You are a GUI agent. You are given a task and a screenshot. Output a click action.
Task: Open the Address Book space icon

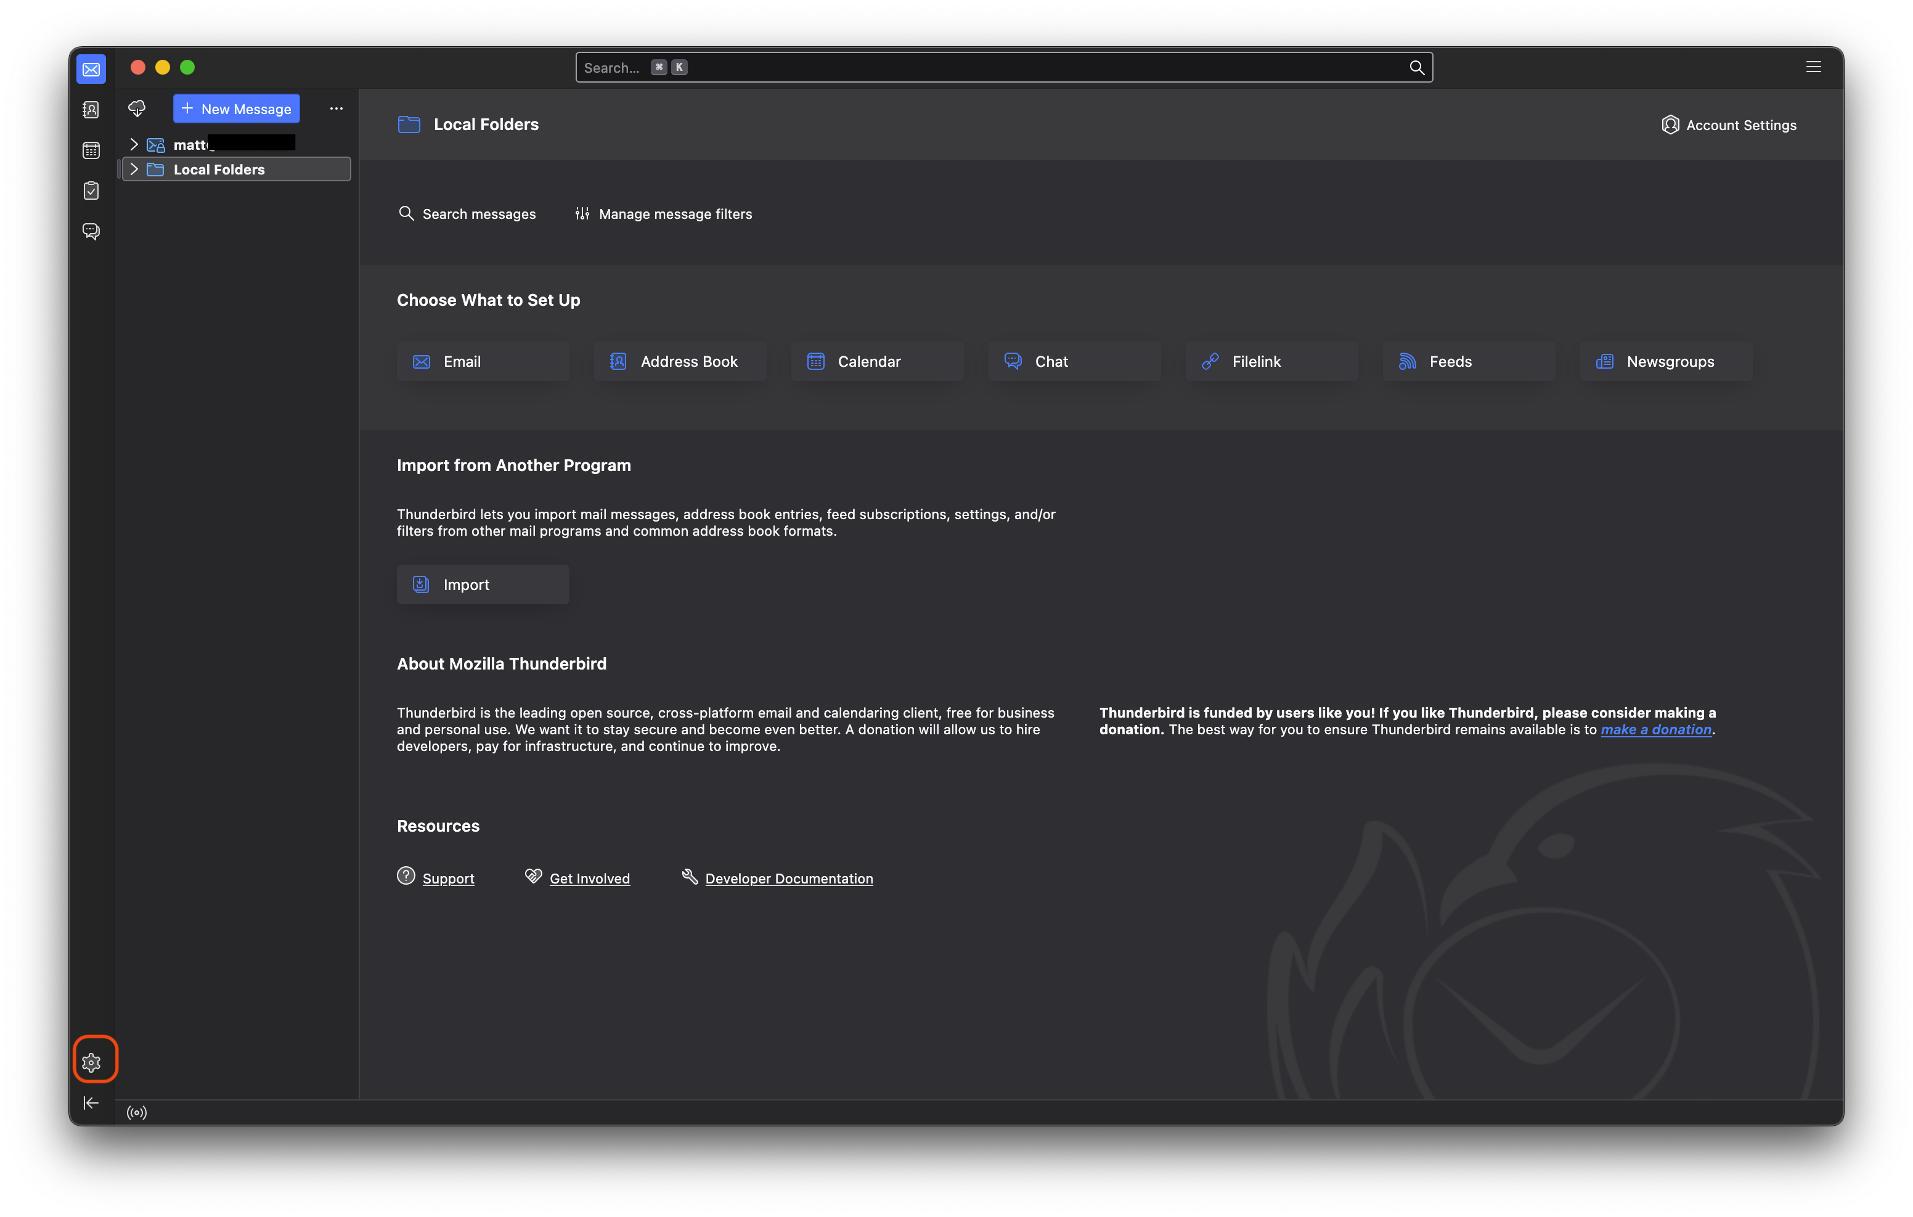tap(91, 110)
